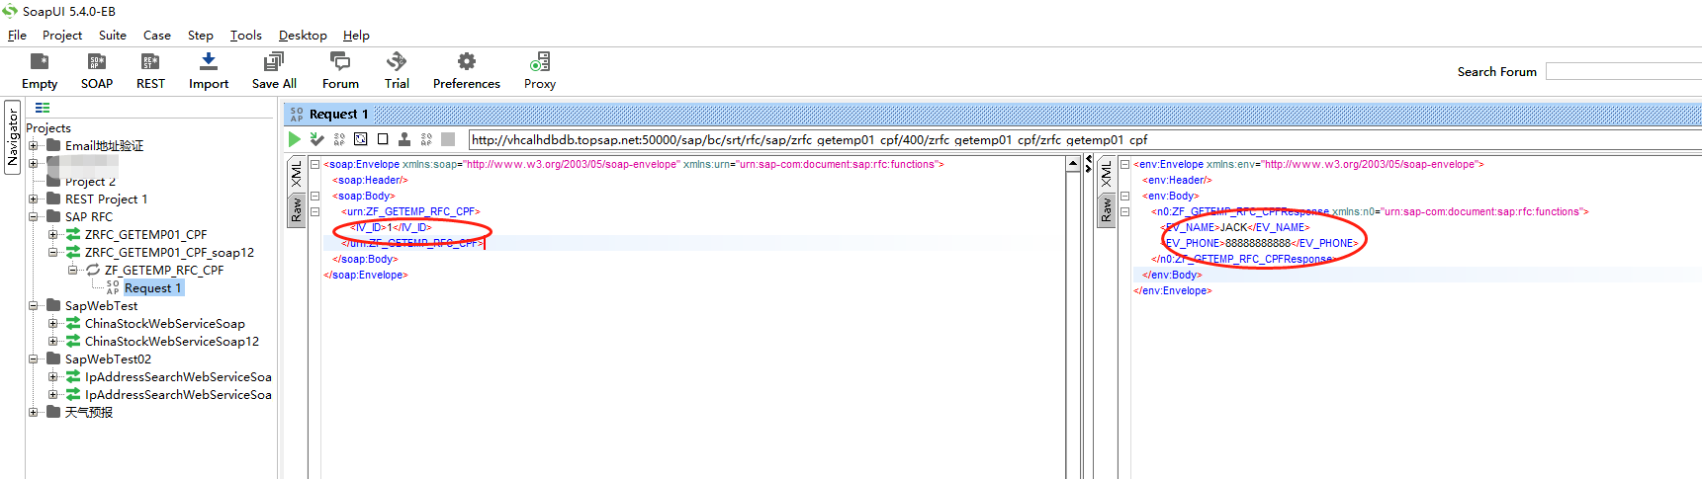The width and height of the screenshot is (1702, 479).
Task: Click the Save All icon
Action: (x=274, y=62)
